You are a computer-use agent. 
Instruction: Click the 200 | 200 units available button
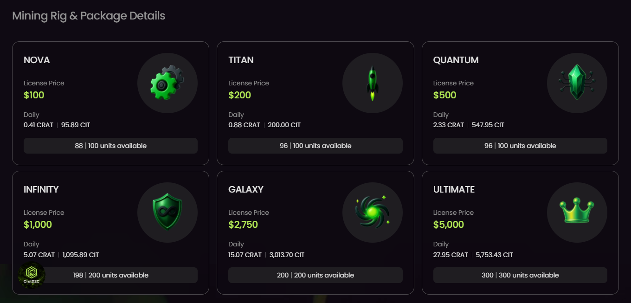point(315,275)
